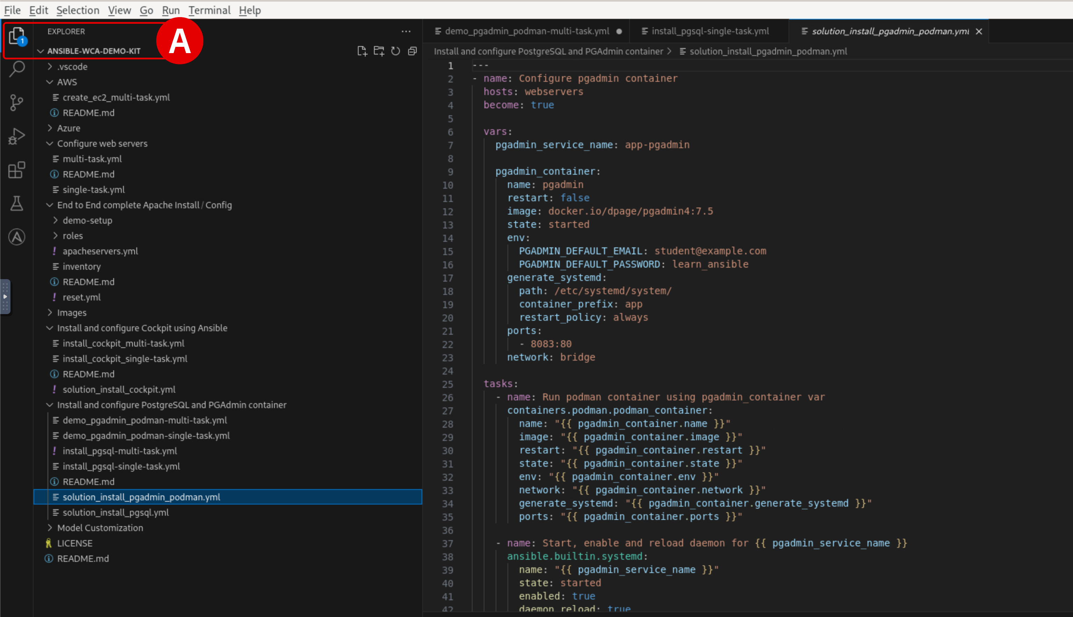Viewport: 1073px width, 617px height.
Task: Close the solution_install_pgadmin_podman.yml tab
Action: click(979, 31)
